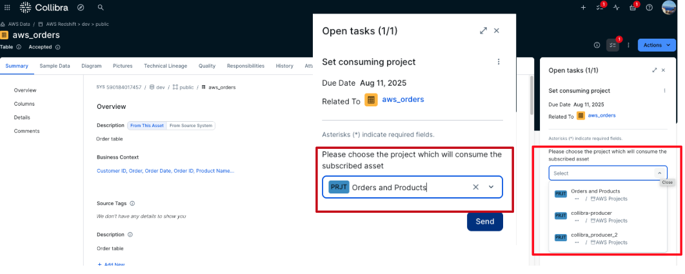Open the apps grid menu icon
Viewport: 685px width, 274px height.
click(x=7, y=8)
